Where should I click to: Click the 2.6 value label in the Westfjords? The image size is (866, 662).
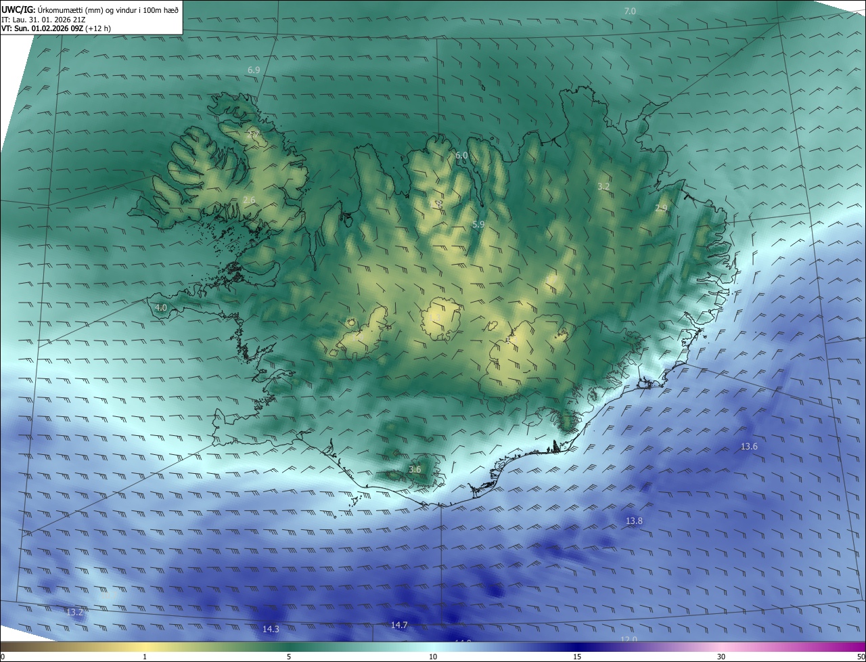249,200
